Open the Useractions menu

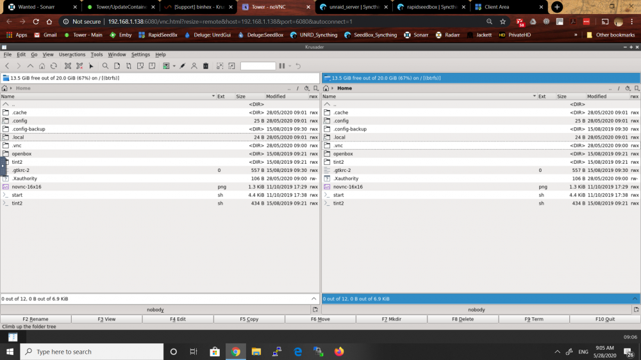pyautogui.click(x=72, y=54)
